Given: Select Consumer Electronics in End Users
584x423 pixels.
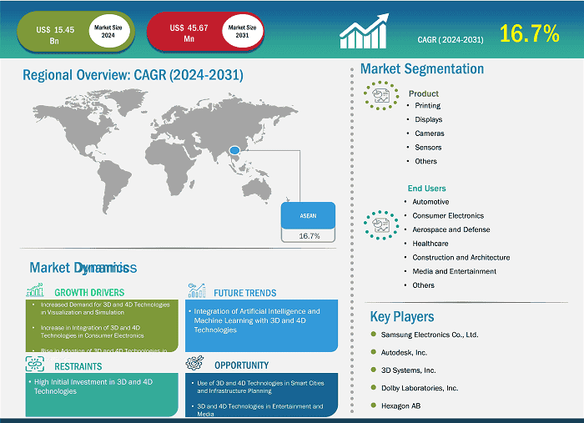Looking at the screenshot, I should click(448, 215).
